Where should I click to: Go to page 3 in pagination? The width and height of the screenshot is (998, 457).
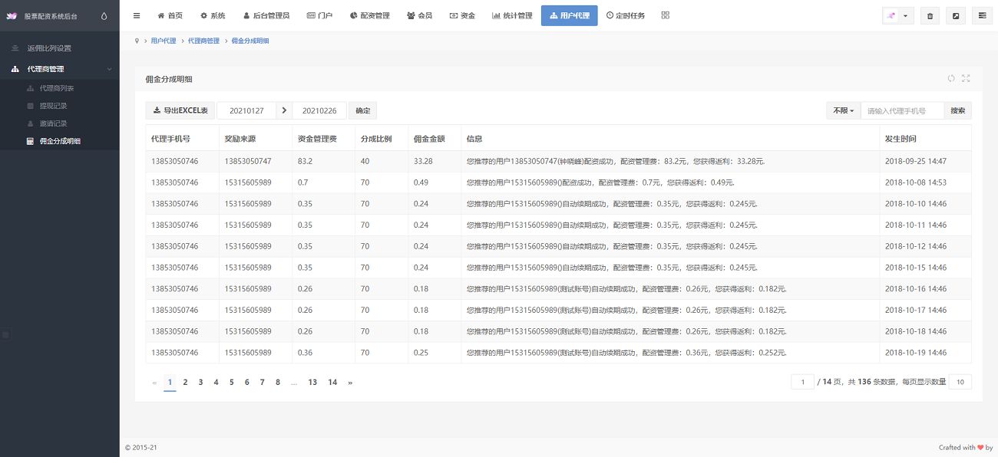[200, 382]
